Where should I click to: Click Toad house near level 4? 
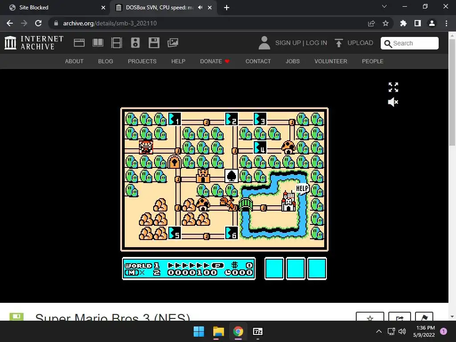289,147
